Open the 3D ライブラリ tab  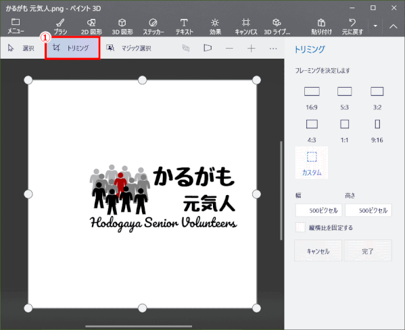(277, 26)
